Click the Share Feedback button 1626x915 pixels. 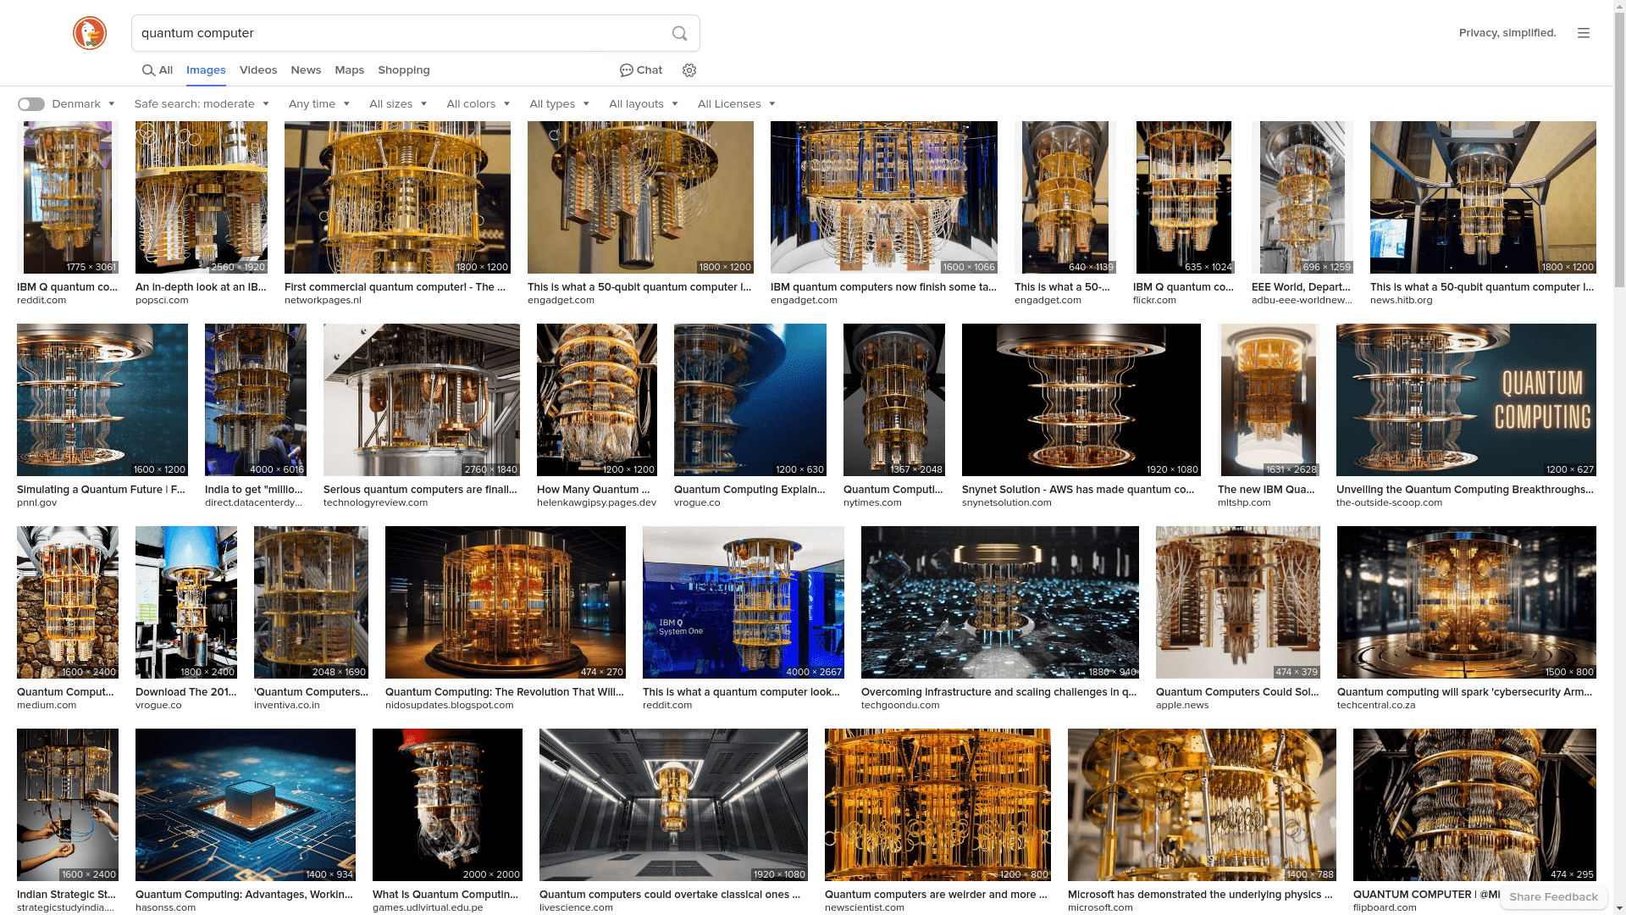1553,896
